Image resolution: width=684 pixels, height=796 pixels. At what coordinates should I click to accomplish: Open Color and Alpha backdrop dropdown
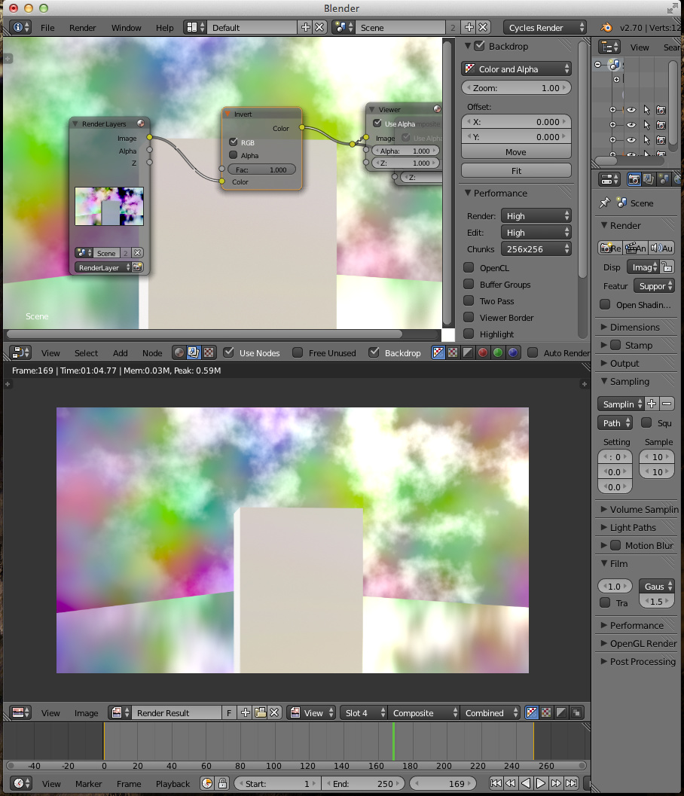[x=517, y=69]
